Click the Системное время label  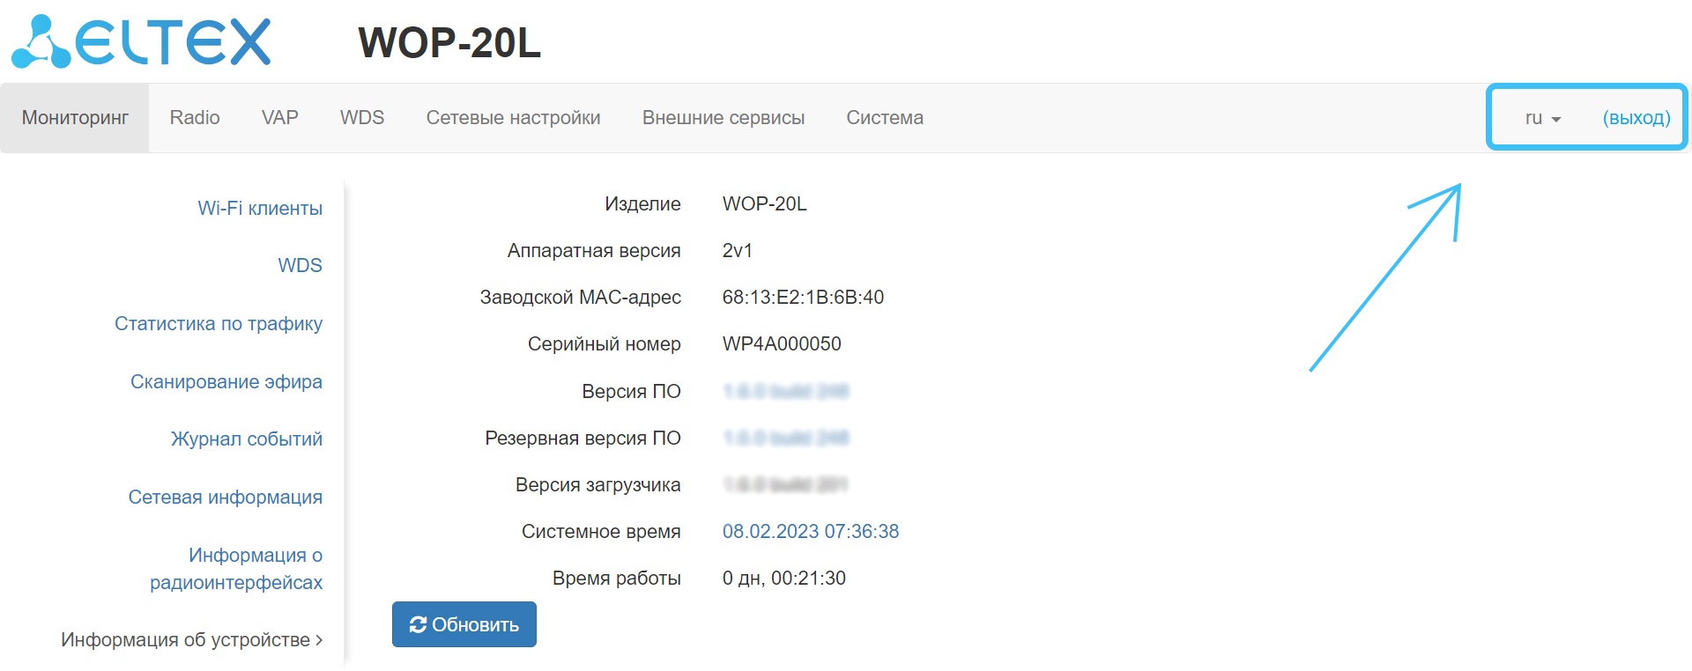coord(601,532)
